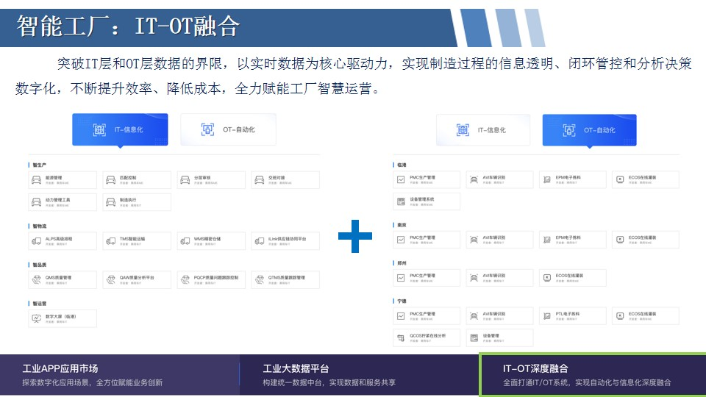Click the slide title 智能工厂：IT-OT融合

[x=128, y=26]
